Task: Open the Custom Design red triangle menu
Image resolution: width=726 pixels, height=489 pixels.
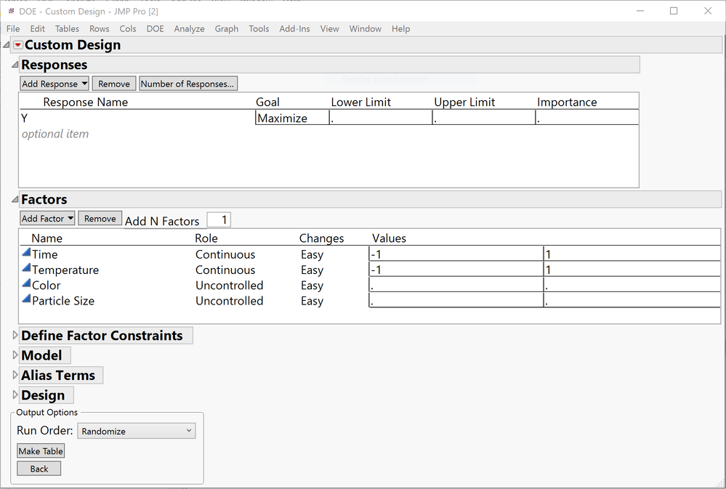Action: coord(18,45)
